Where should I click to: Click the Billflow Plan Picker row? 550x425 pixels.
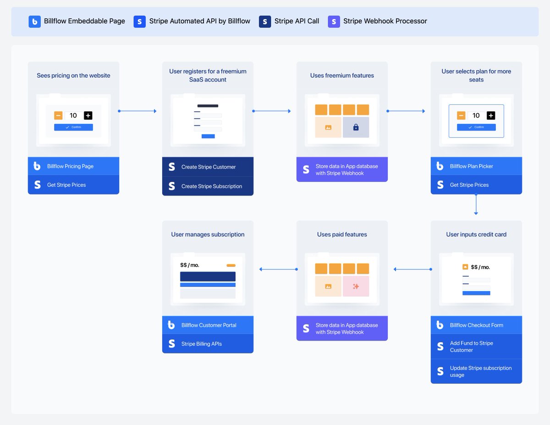[476, 166]
